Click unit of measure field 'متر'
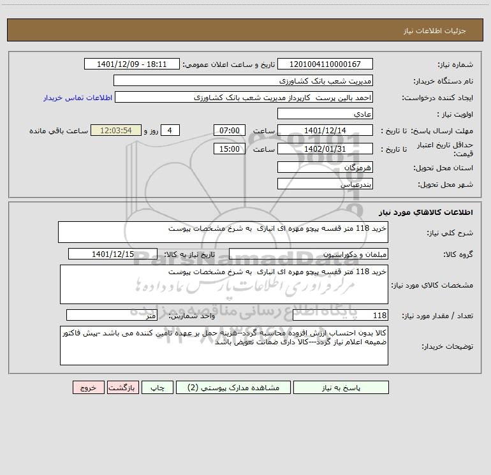The width and height of the screenshot is (491, 475). click(112, 316)
